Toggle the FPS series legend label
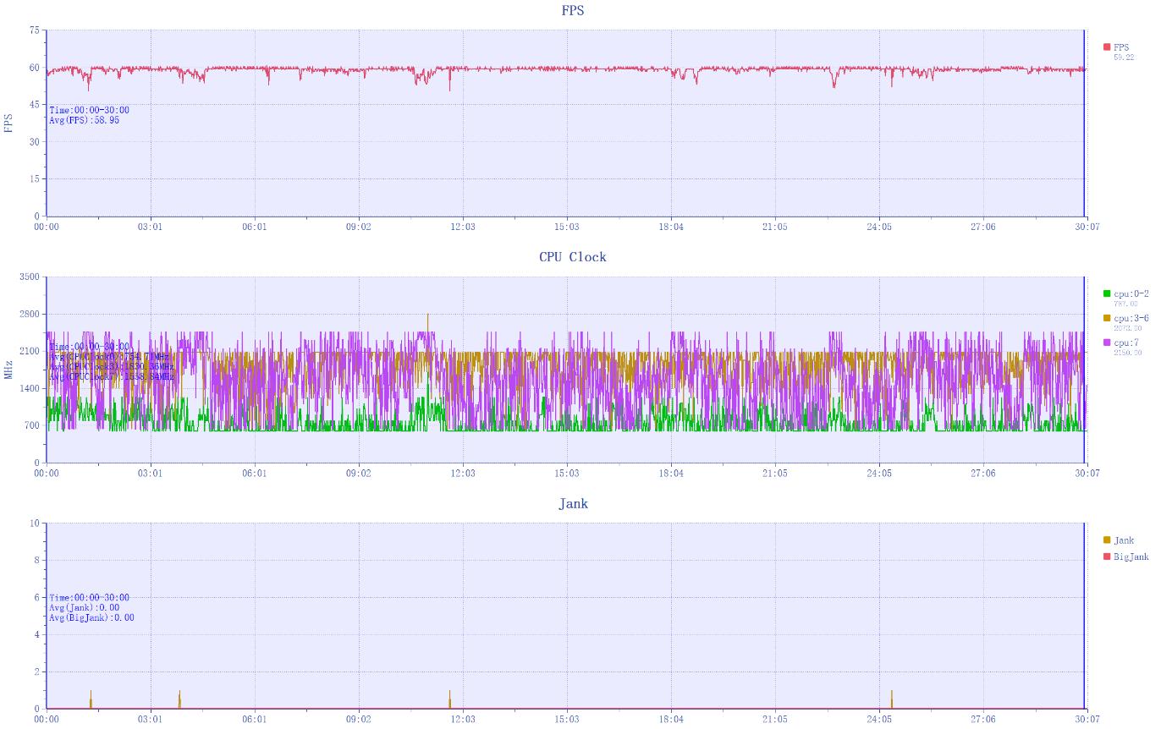Viewport: 1161px width, 729px height. (1121, 47)
